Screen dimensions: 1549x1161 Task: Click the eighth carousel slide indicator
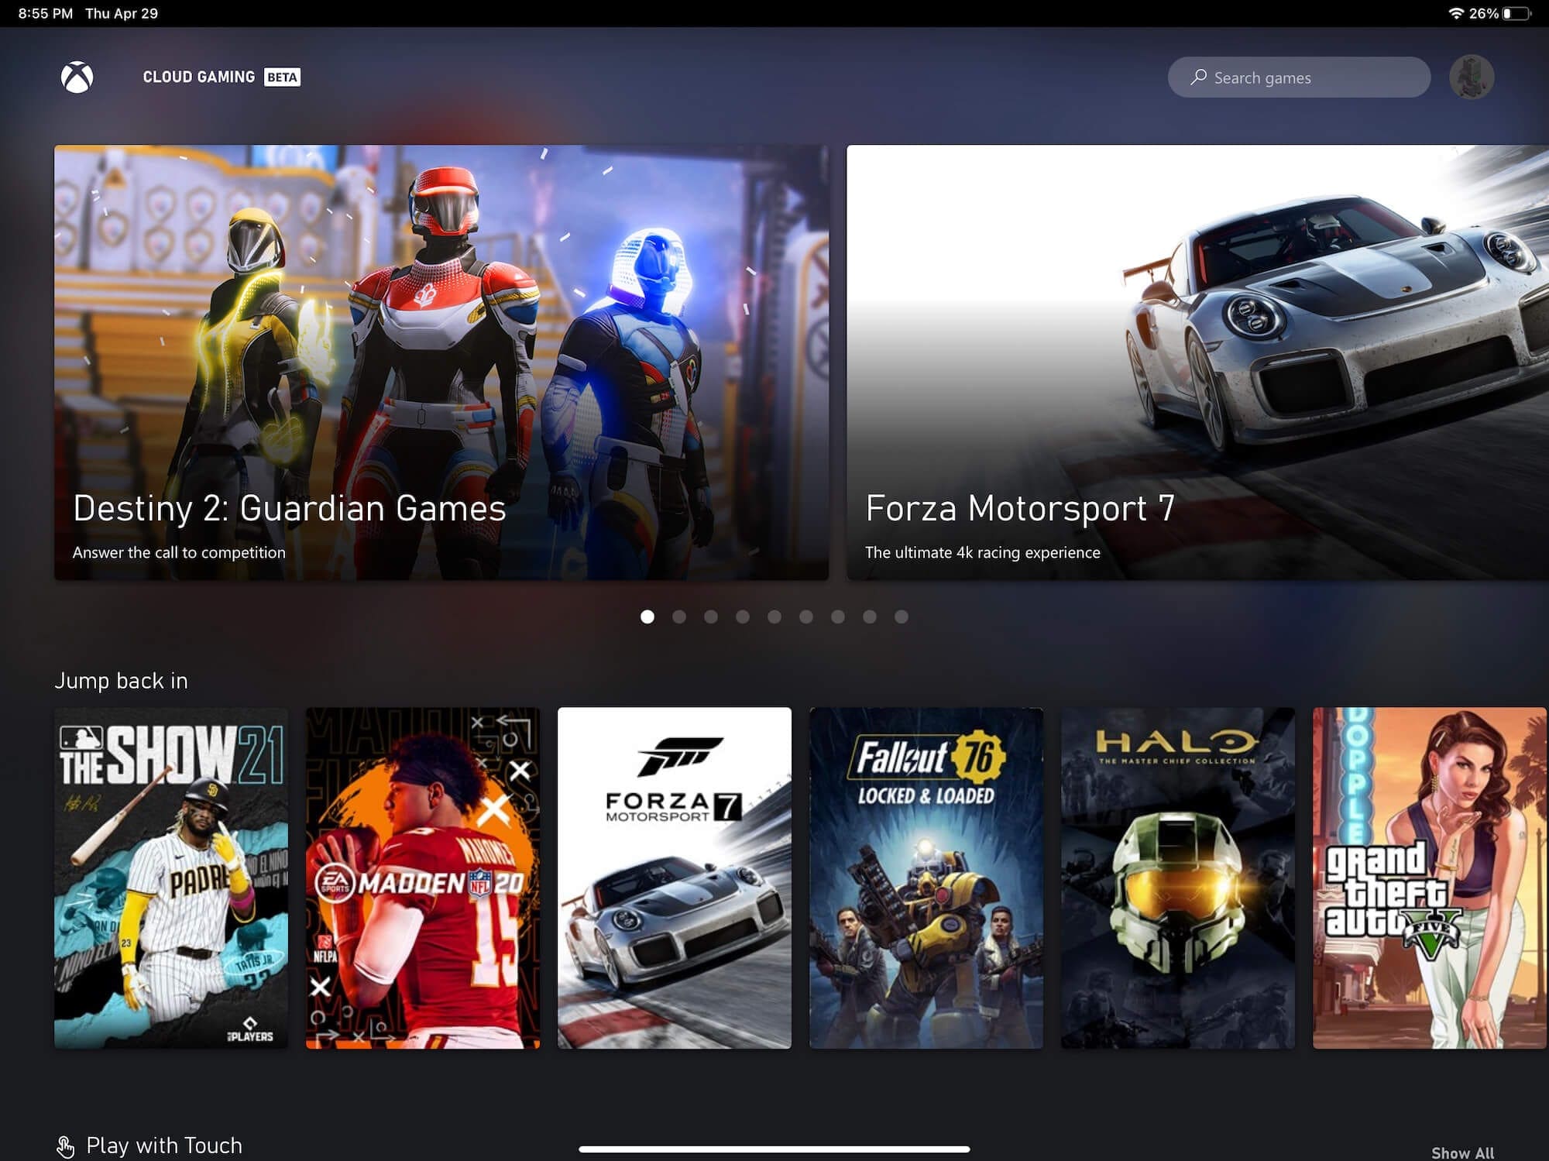pos(868,615)
